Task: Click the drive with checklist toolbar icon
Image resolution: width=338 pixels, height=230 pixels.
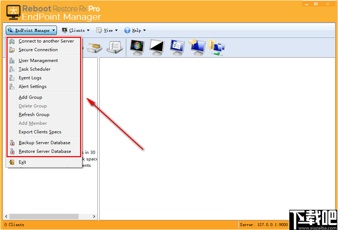Action: pyautogui.click(x=115, y=47)
